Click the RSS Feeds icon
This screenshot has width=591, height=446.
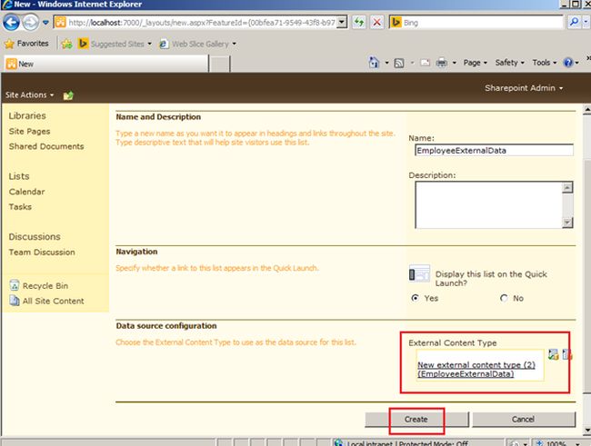399,63
